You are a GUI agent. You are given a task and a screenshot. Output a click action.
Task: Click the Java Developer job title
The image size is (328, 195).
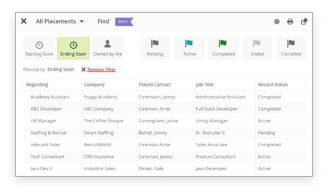point(211,169)
